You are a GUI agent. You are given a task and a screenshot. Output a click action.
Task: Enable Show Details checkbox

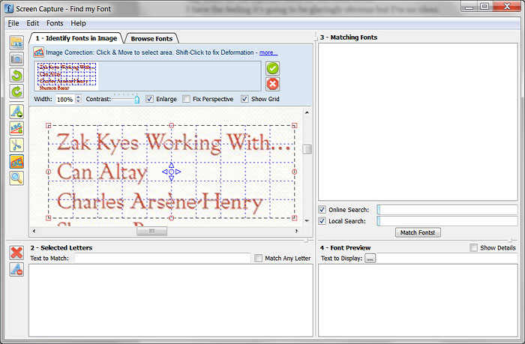(473, 247)
